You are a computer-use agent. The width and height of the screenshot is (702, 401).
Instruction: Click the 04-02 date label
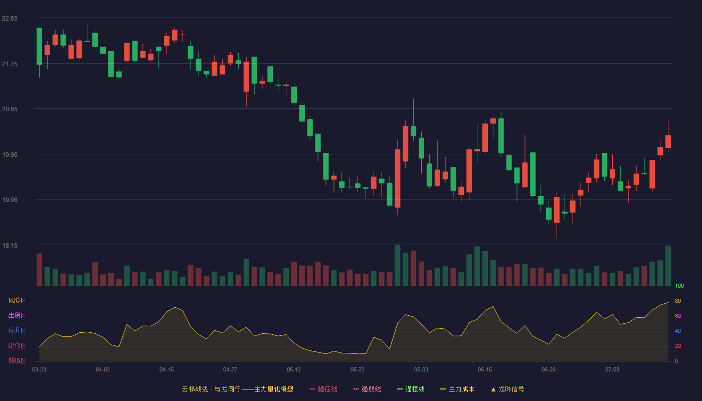103,369
